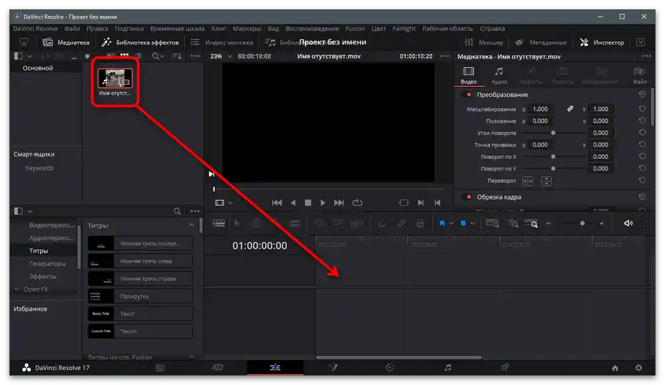Viewport: 665px width, 385px height.
Task: Open project manager home icon
Action: (615, 368)
